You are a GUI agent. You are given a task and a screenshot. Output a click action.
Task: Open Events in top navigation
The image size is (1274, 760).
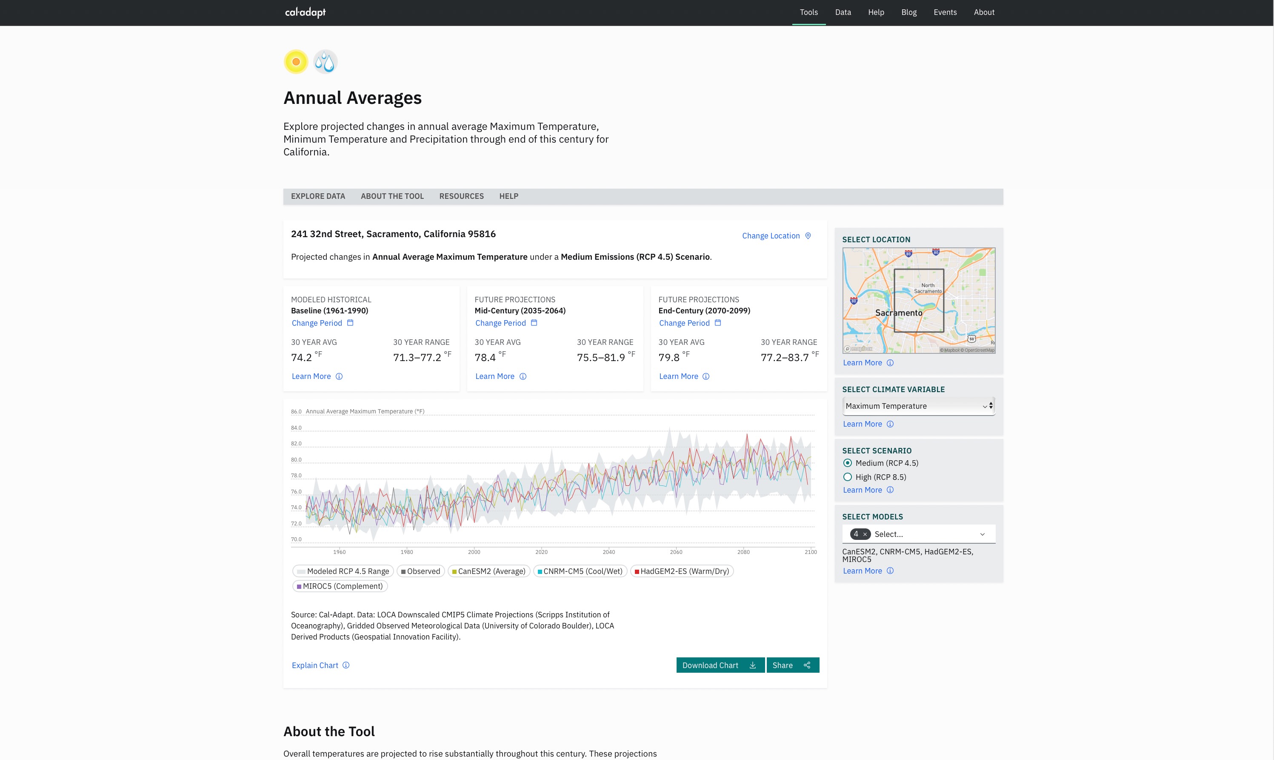(x=945, y=12)
